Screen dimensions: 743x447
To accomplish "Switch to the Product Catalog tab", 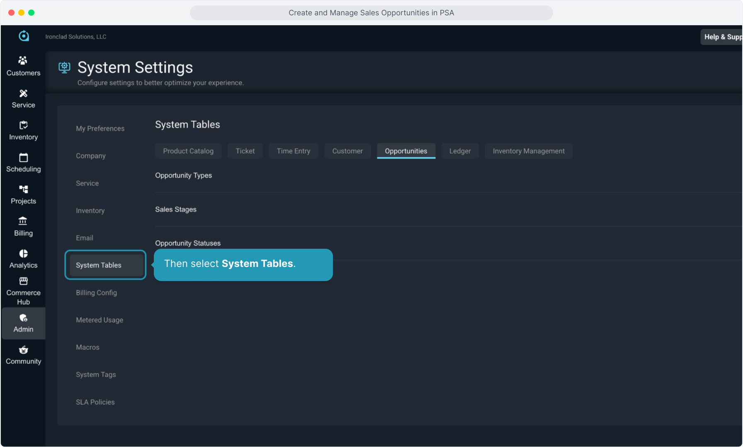I will 188,151.
